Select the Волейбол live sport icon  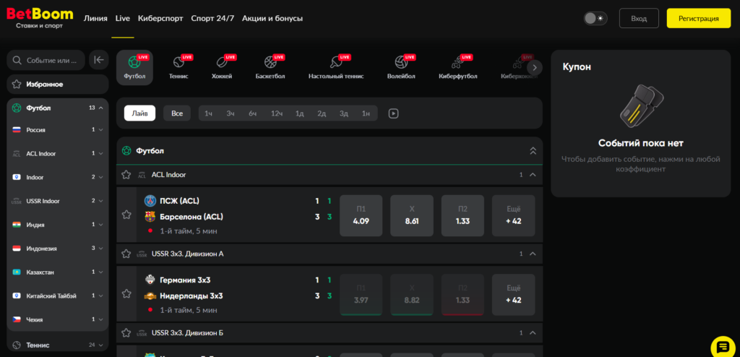pos(401,67)
